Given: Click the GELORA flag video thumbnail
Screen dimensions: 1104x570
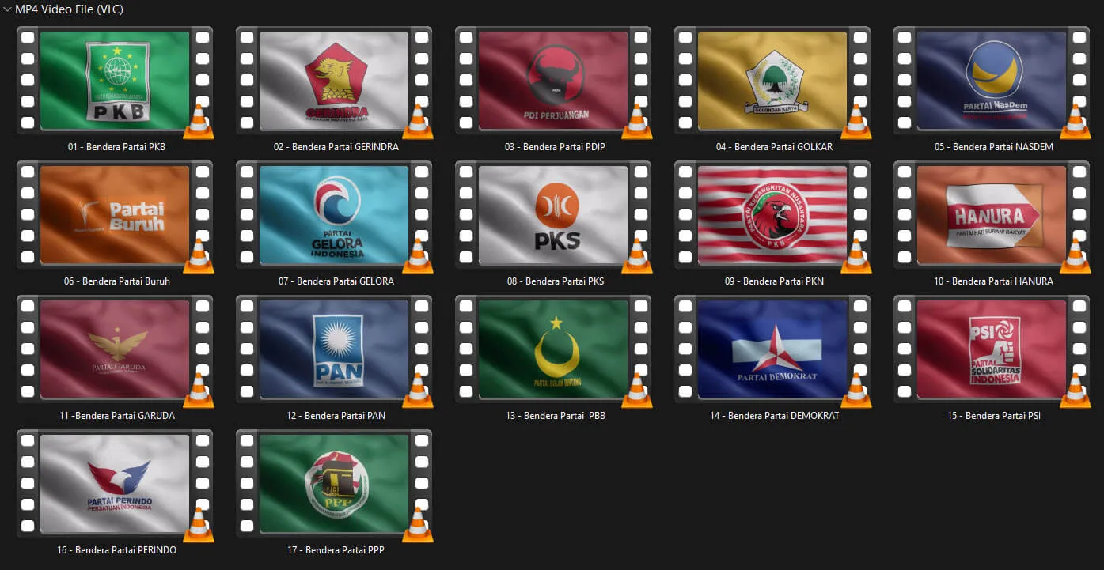Looking at the screenshot, I should click(334, 215).
